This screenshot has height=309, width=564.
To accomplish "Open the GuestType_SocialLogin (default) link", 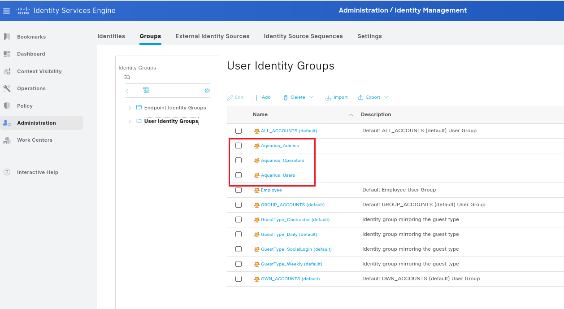I will point(296,249).
